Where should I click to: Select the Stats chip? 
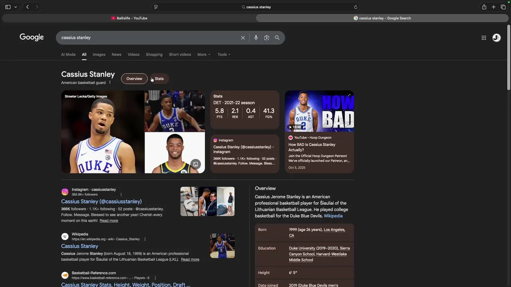pyautogui.click(x=159, y=79)
